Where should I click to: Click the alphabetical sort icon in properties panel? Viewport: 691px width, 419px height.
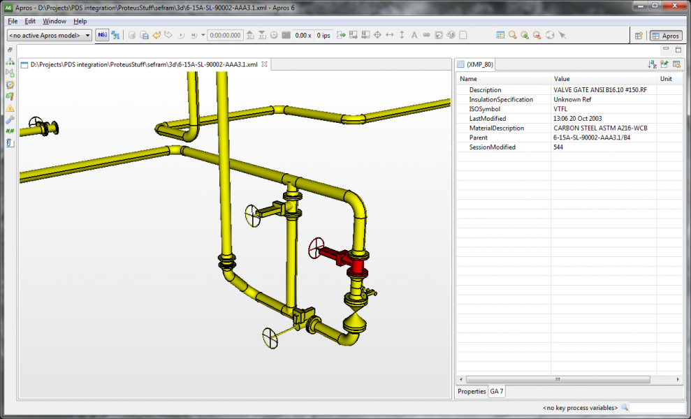click(x=652, y=64)
